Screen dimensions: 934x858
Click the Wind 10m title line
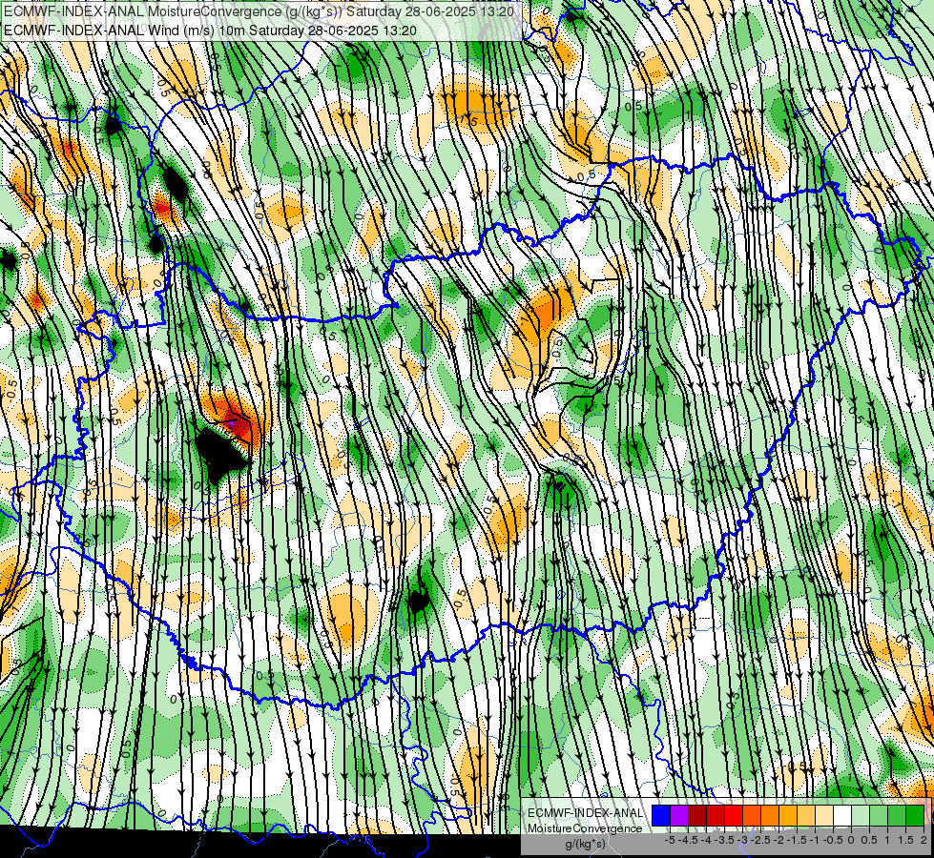coord(210,31)
